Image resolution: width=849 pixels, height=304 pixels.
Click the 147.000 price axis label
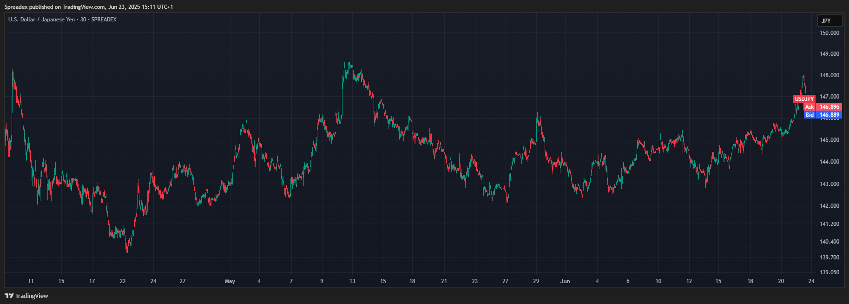tap(829, 97)
